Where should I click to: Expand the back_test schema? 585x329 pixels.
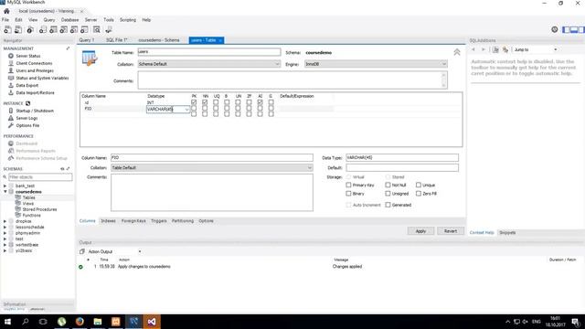(x=5, y=186)
